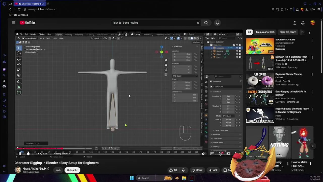Click the red video progress bar
The width and height of the screenshot is (323, 182).
click(x=40, y=149)
